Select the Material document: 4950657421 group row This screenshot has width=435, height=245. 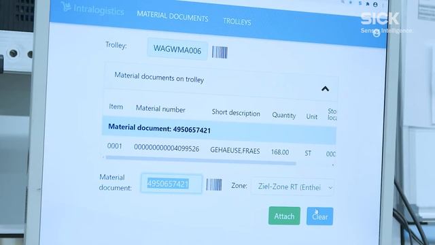tap(219, 130)
